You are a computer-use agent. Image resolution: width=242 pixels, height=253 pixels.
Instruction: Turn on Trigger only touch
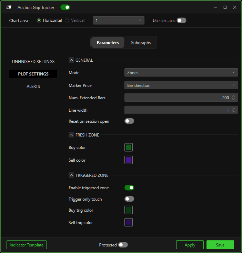pos(129,199)
